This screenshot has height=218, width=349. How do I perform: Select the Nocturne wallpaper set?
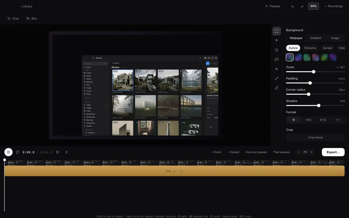[310, 48]
